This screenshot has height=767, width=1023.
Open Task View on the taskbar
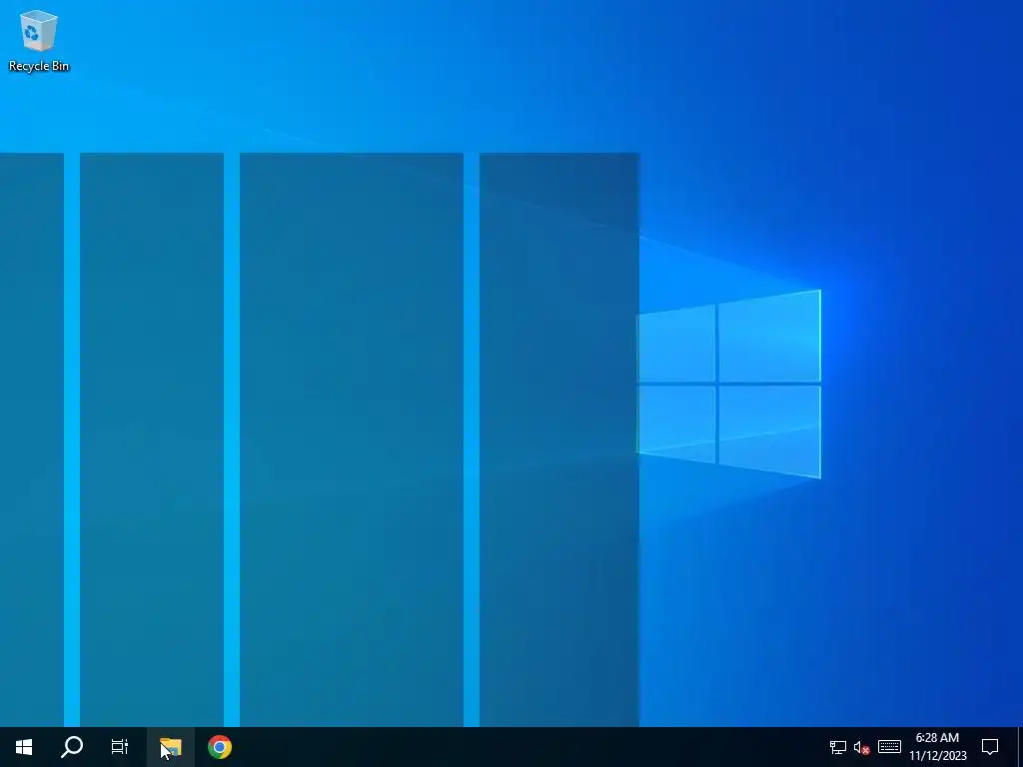click(120, 747)
